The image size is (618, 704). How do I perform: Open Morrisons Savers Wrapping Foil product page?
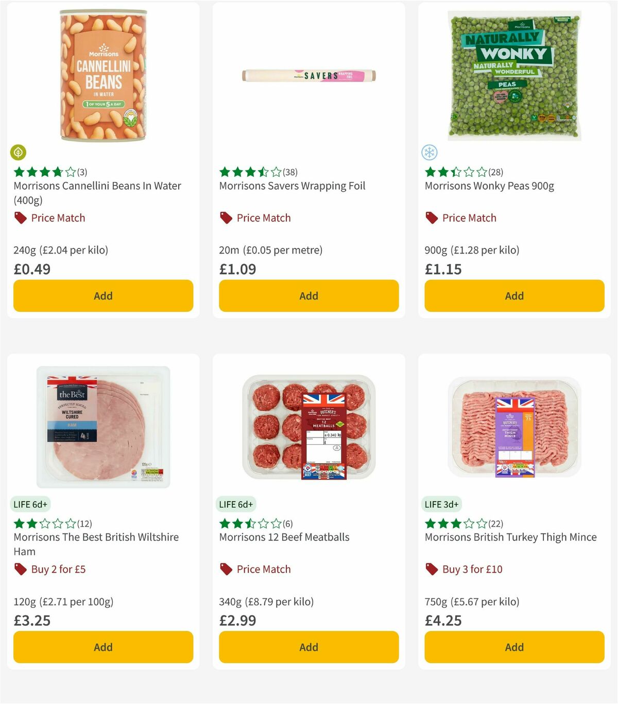click(293, 186)
